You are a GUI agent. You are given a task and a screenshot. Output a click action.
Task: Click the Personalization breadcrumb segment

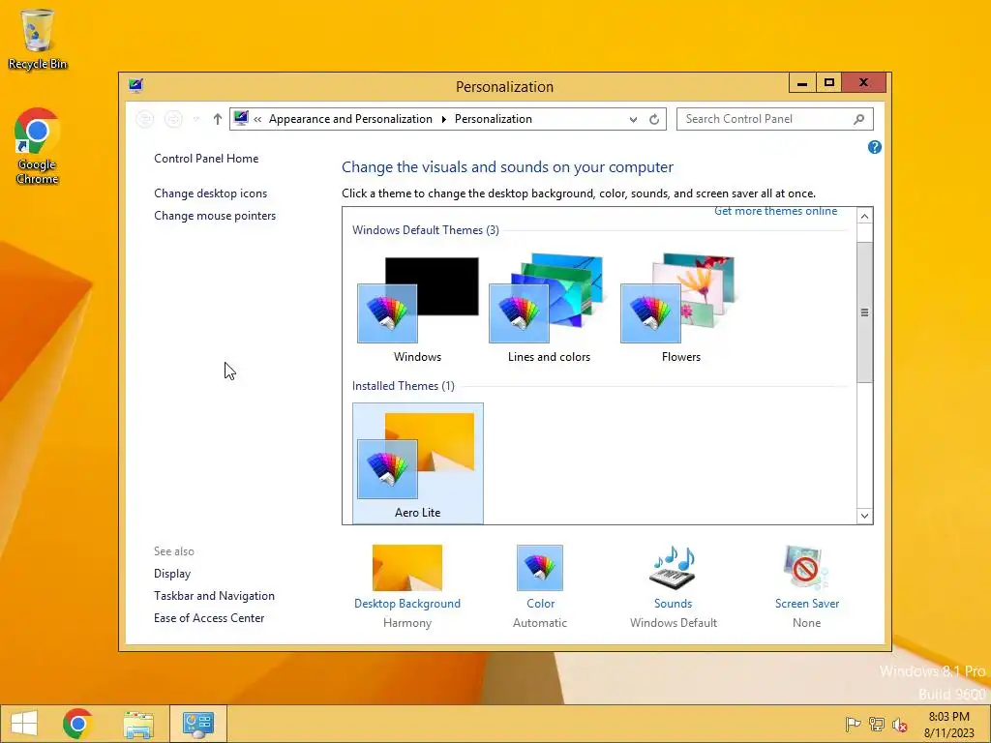click(x=493, y=119)
